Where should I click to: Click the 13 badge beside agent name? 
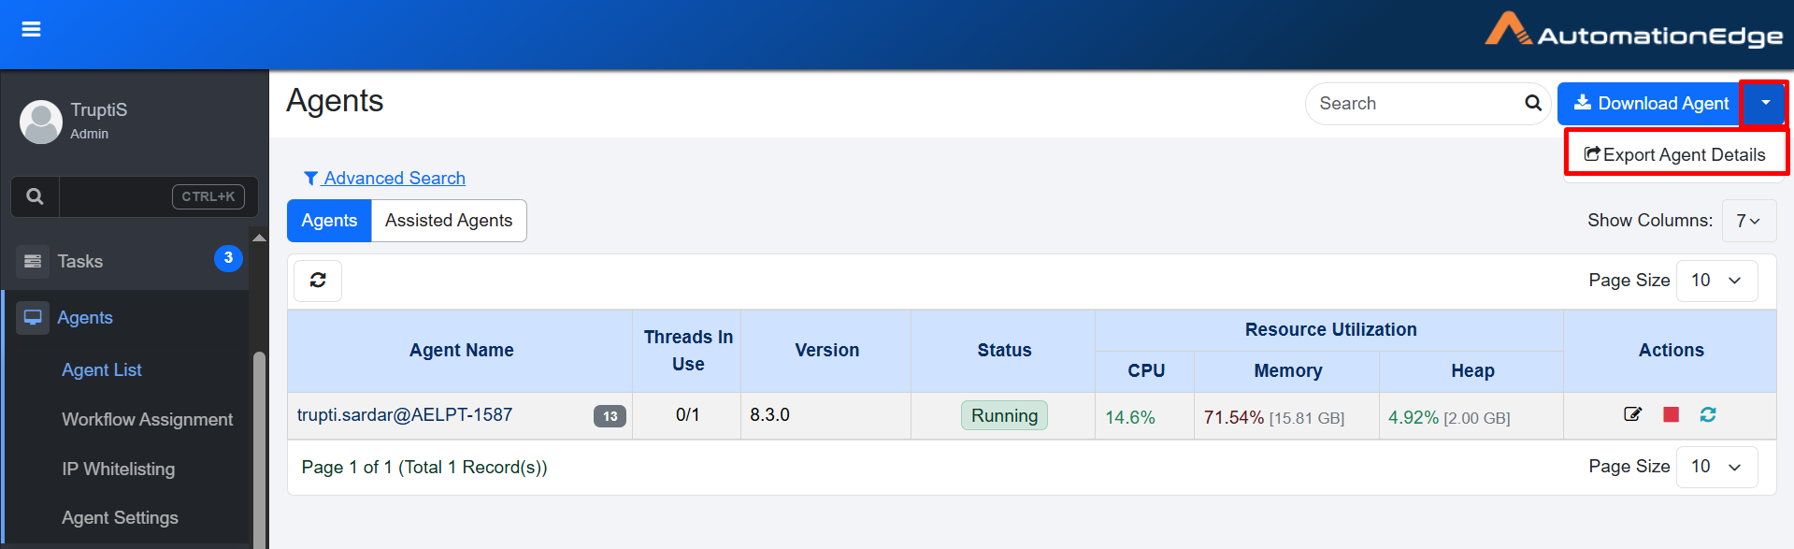pyautogui.click(x=610, y=416)
